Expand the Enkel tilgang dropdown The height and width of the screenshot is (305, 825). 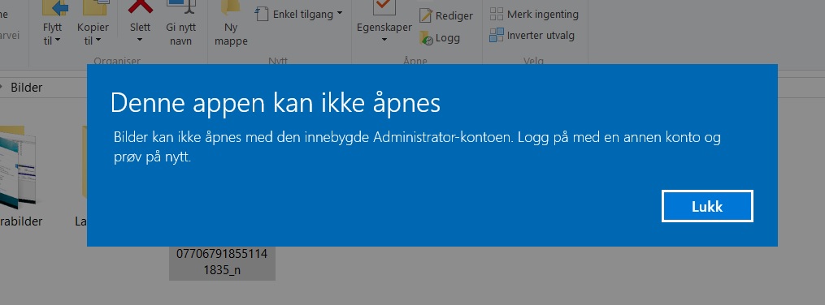(340, 14)
